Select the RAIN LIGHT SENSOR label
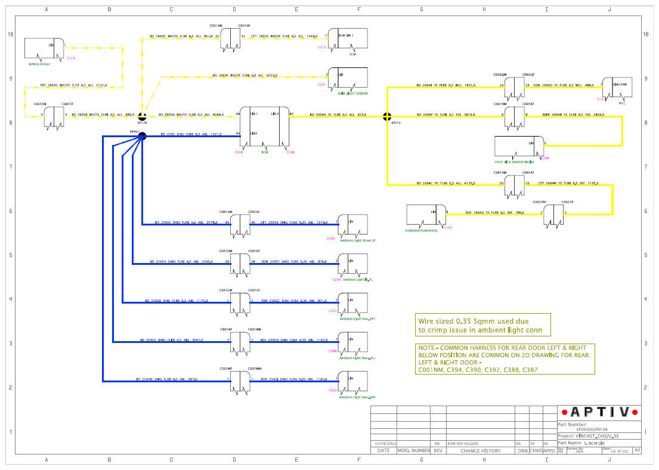The height and width of the screenshot is (470, 659). click(352, 93)
